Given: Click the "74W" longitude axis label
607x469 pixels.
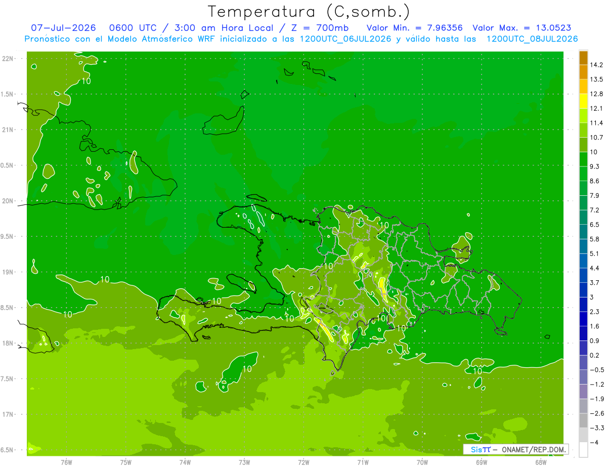Looking at the screenshot, I should coord(185,462).
